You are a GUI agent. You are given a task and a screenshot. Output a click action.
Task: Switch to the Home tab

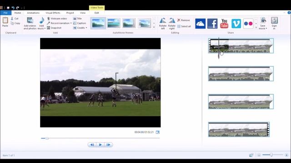pos(17,13)
